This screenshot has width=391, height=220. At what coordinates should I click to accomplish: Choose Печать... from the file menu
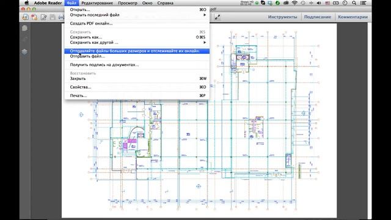[137, 95]
